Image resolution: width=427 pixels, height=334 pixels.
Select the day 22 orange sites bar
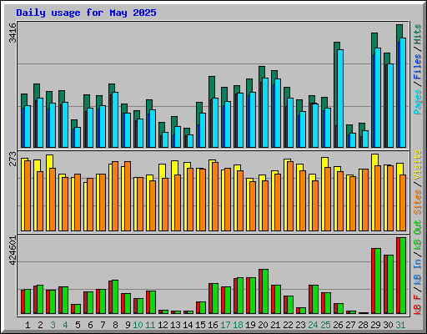pos(290,196)
